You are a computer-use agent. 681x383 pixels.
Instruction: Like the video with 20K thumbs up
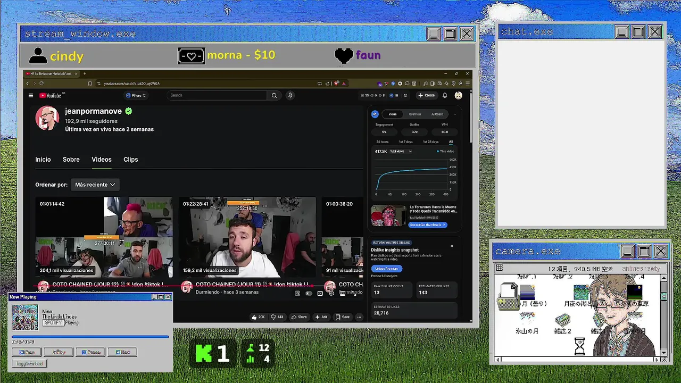pos(258,317)
